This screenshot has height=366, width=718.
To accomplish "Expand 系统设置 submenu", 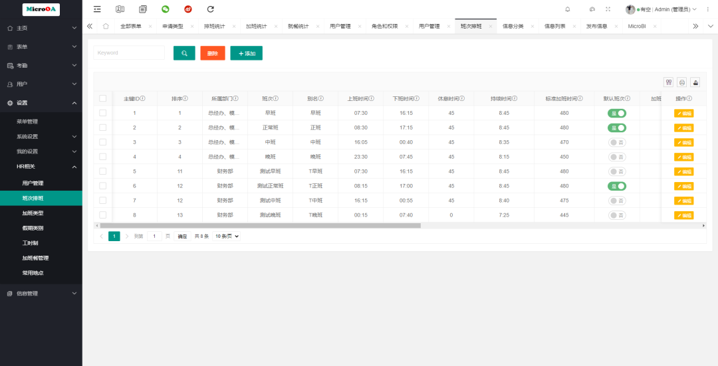I will click(41, 136).
